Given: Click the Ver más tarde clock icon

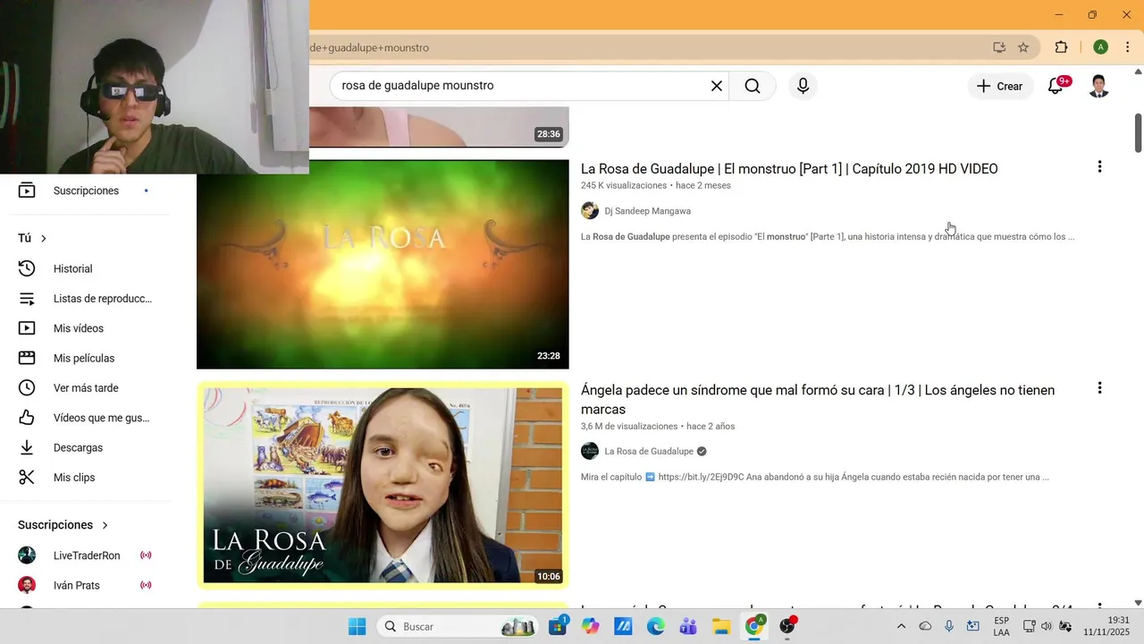Looking at the screenshot, I should 27,388.
